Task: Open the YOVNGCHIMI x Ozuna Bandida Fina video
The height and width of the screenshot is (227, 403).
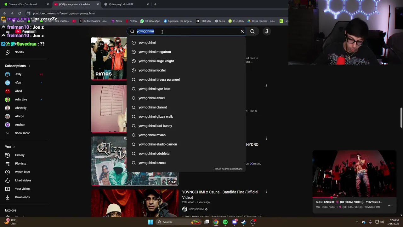Action: (x=220, y=195)
